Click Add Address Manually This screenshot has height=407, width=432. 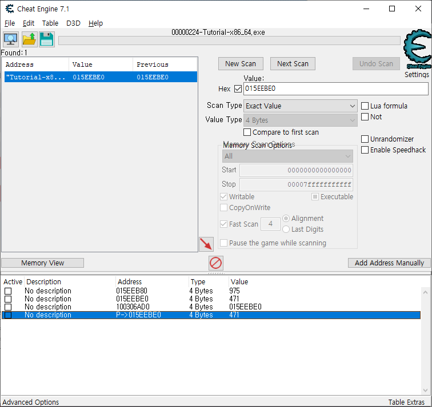[x=389, y=263]
